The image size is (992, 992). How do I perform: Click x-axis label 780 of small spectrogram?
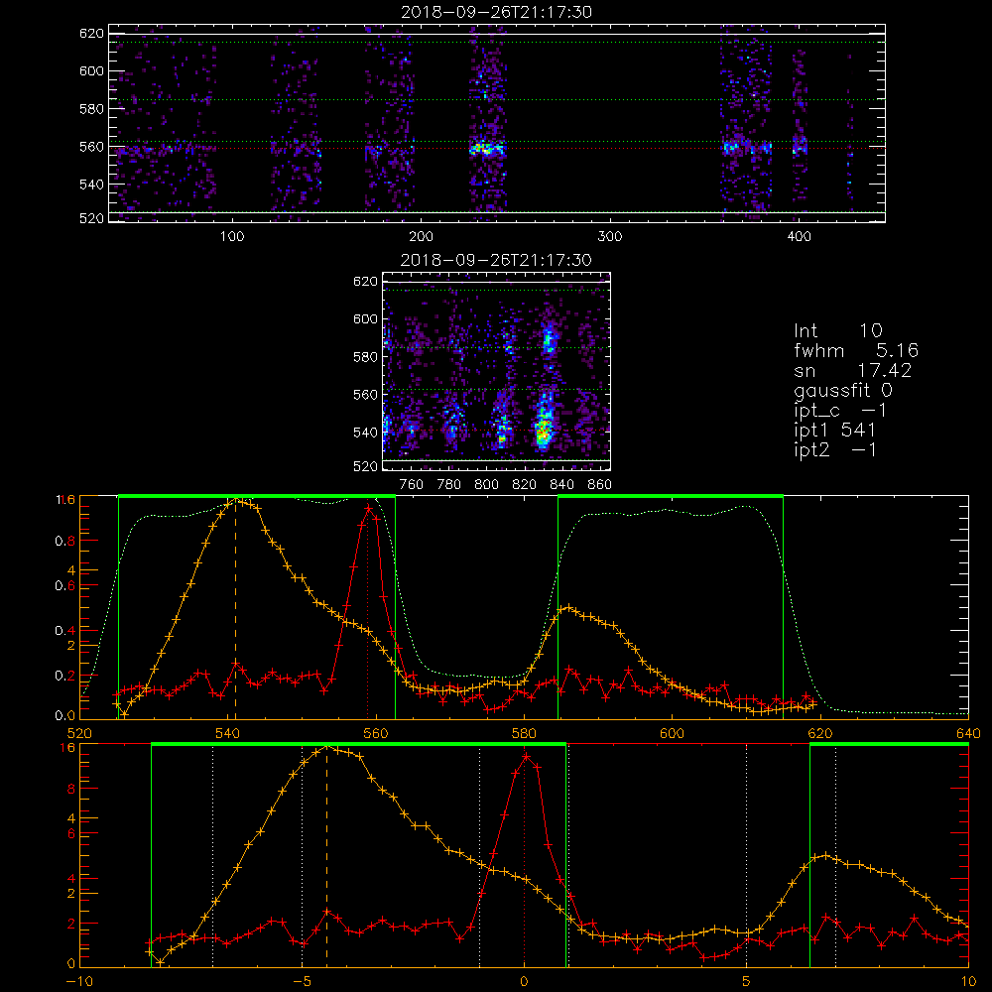(449, 485)
